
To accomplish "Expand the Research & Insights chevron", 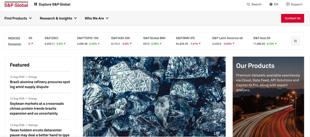I will click(x=75, y=18).
